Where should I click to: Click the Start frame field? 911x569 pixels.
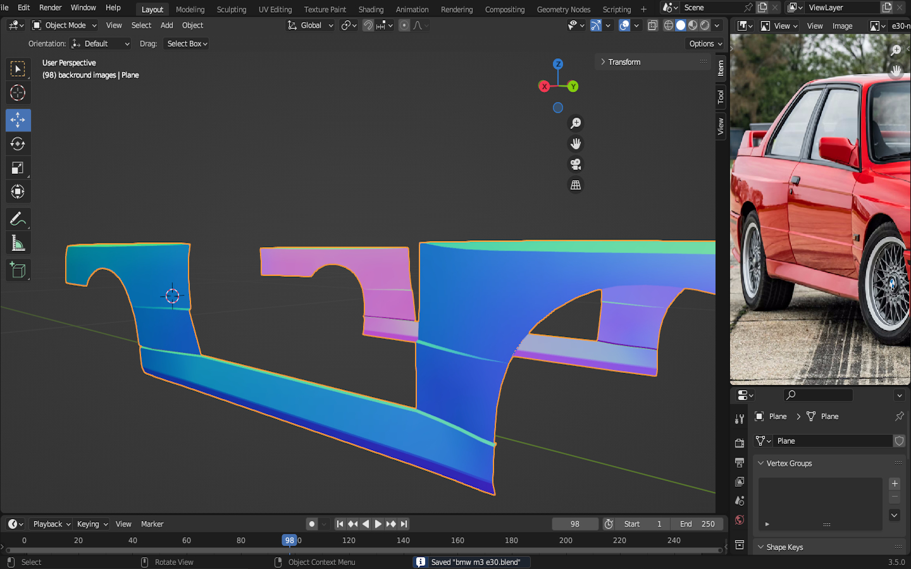[643, 524]
